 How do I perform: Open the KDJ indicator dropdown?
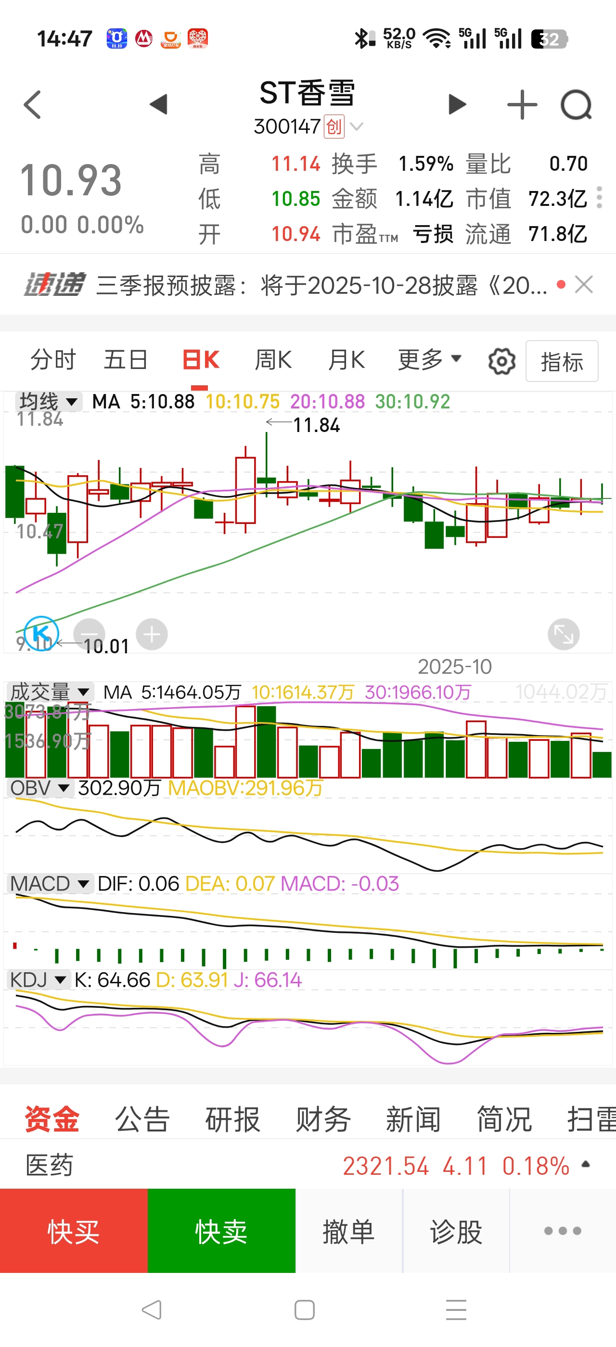(x=38, y=979)
